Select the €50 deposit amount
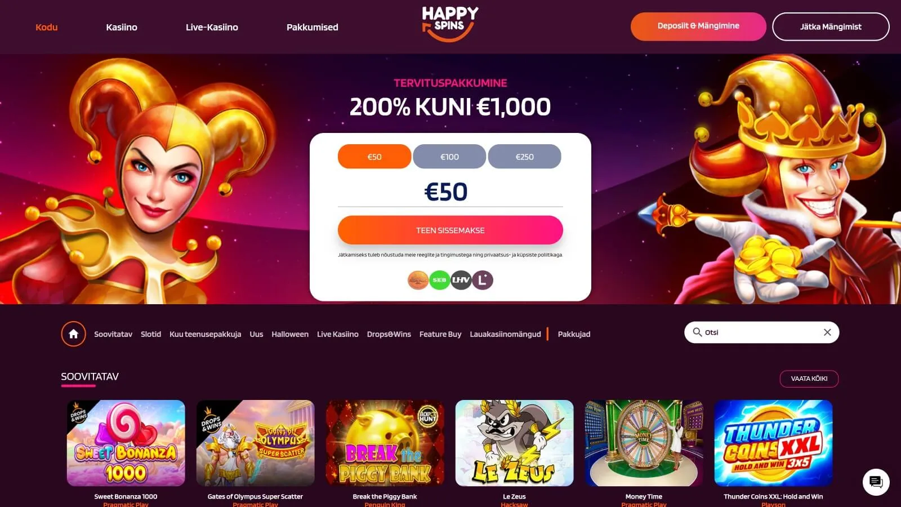This screenshot has width=901, height=507. (x=374, y=157)
